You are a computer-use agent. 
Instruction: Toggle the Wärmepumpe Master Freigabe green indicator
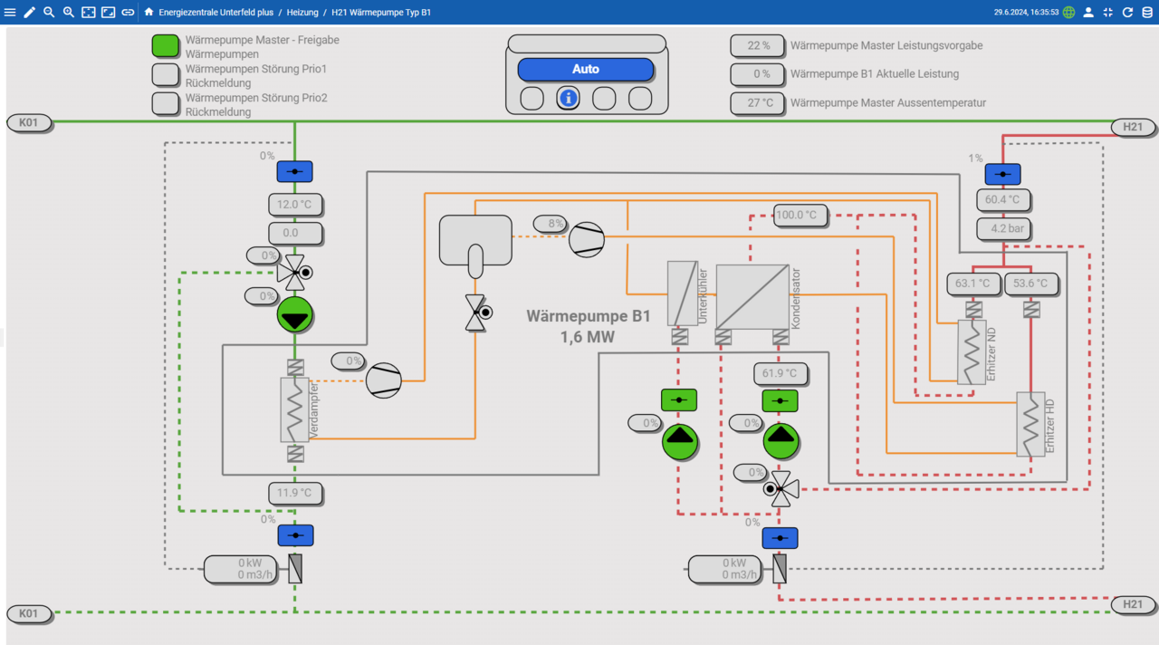166,47
